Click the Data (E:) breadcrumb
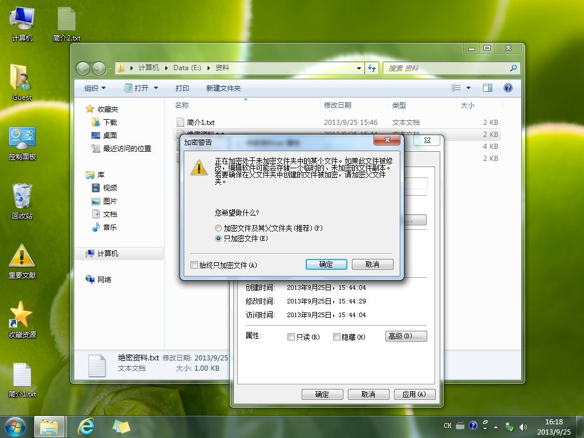The width and height of the screenshot is (584, 438). (187, 68)
